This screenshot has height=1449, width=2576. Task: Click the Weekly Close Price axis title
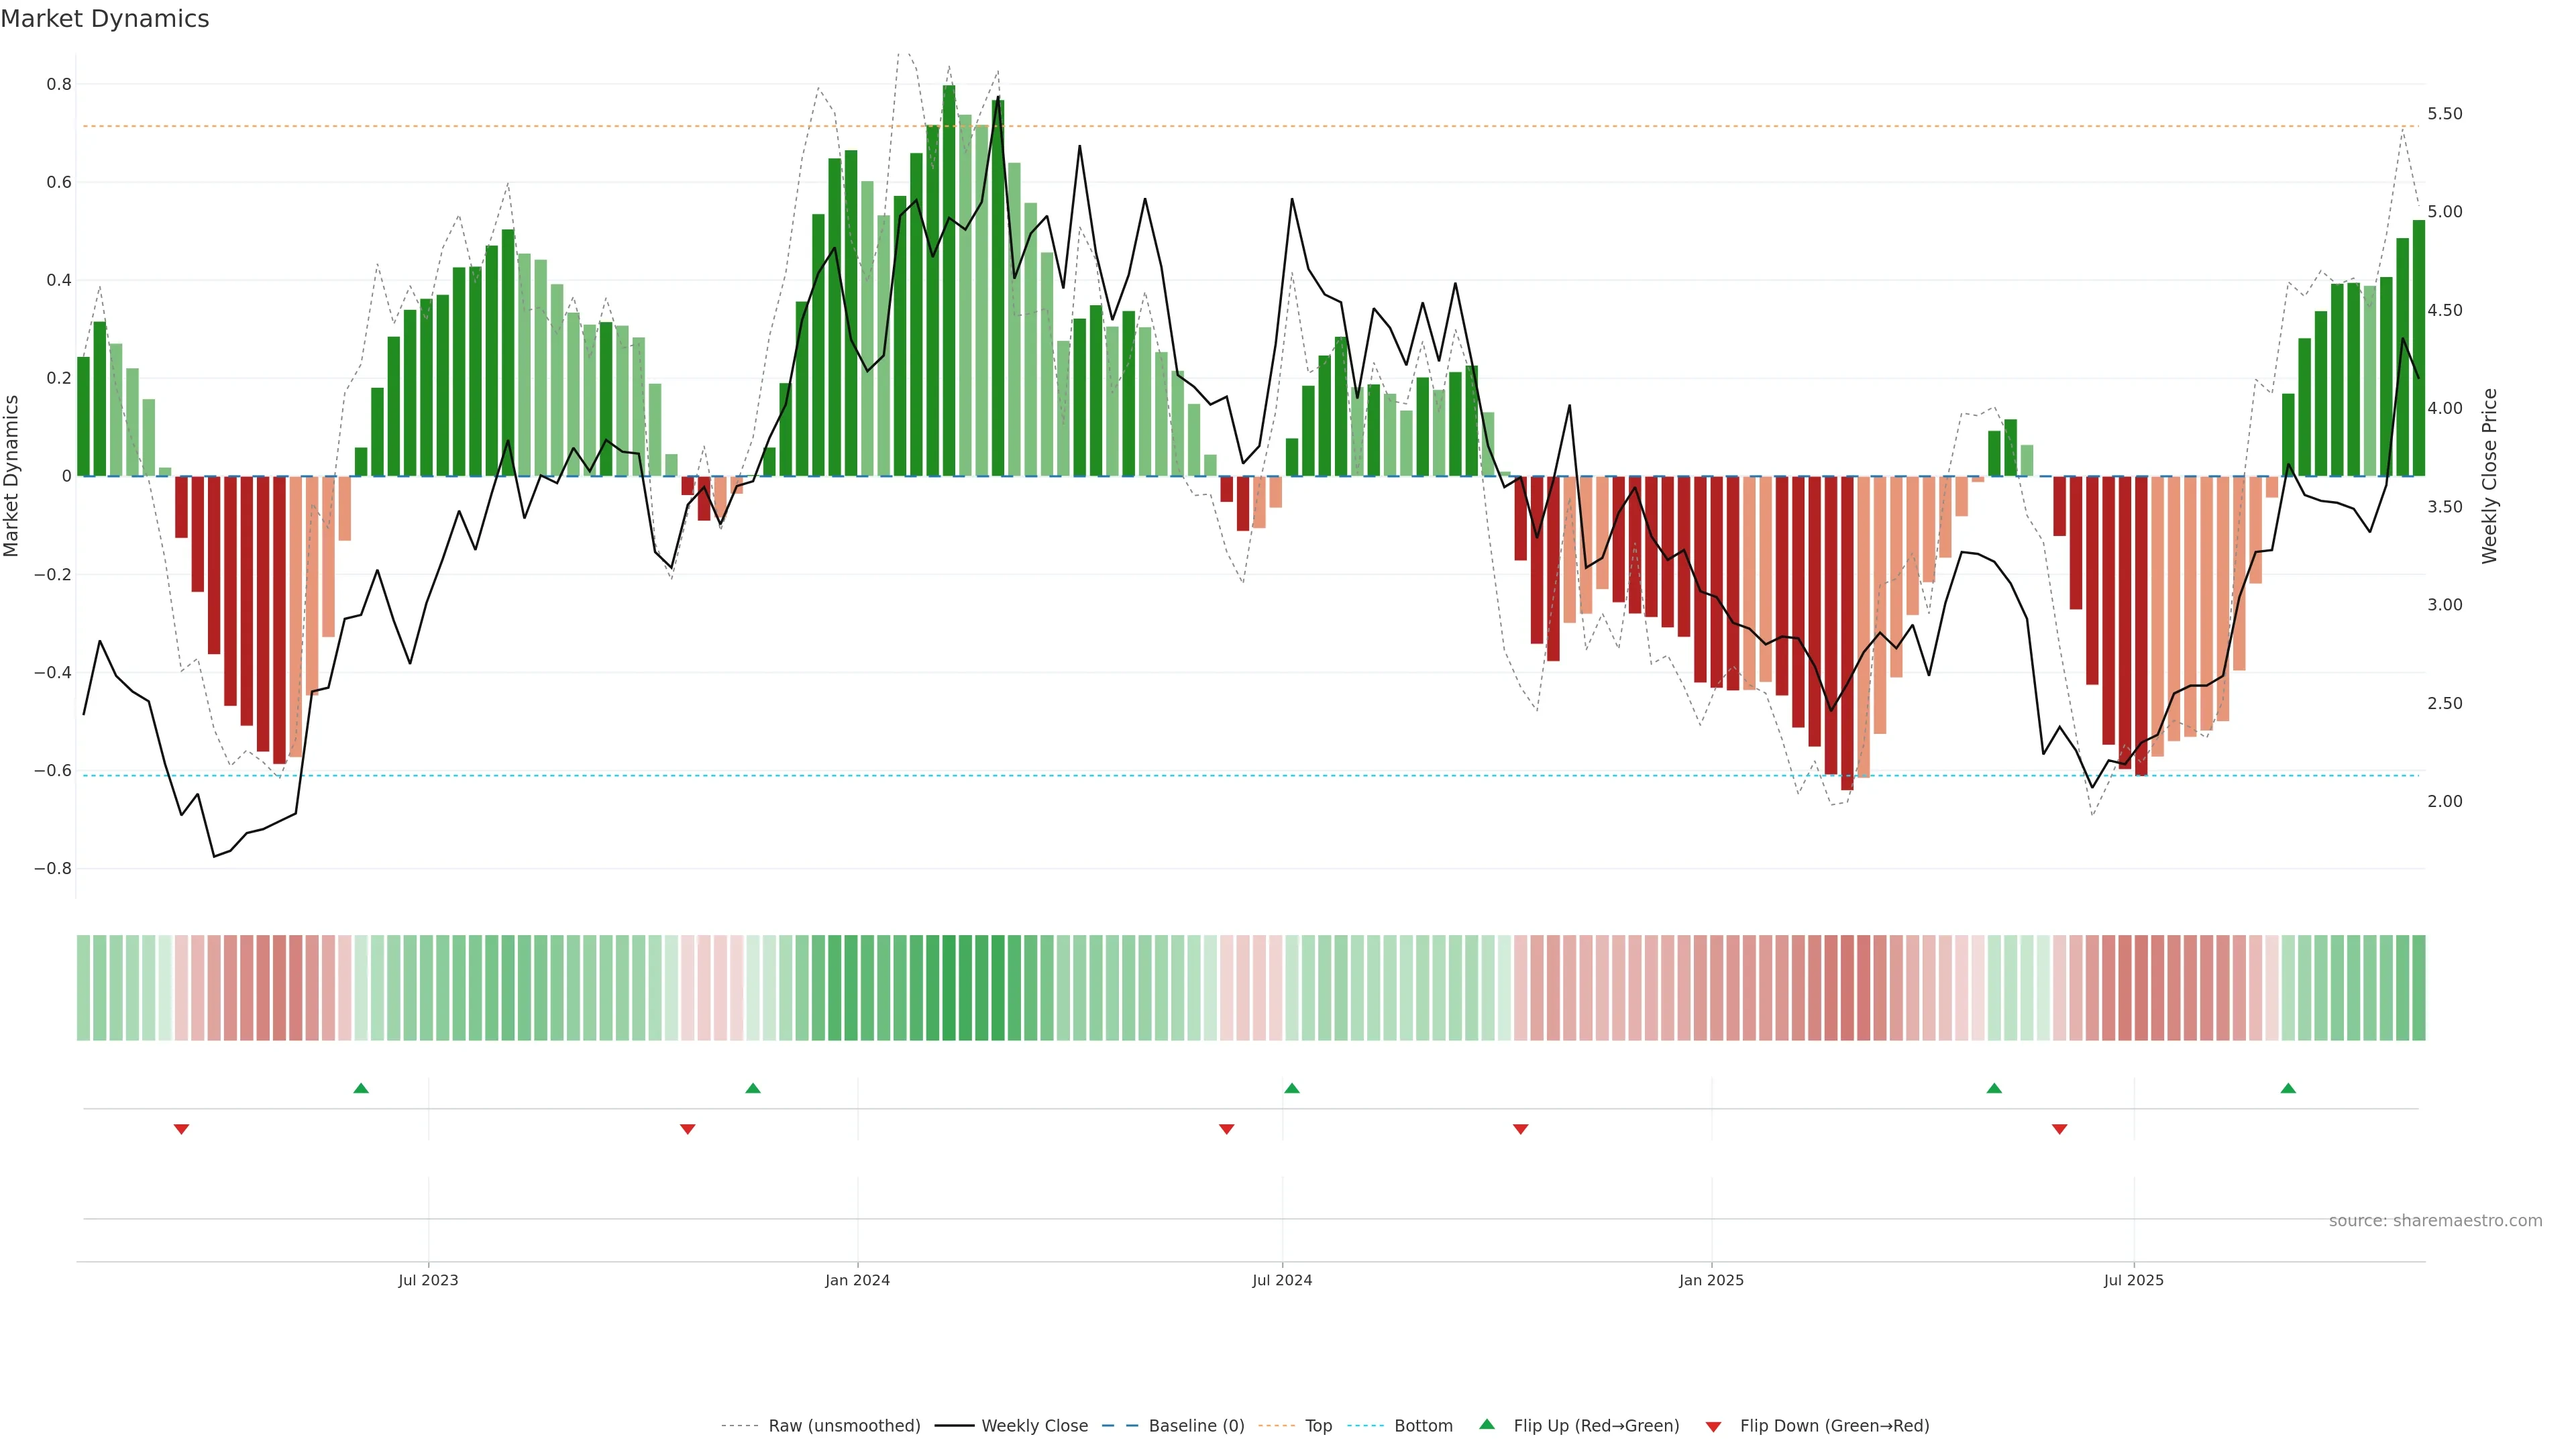click(x=2489, y=476)
